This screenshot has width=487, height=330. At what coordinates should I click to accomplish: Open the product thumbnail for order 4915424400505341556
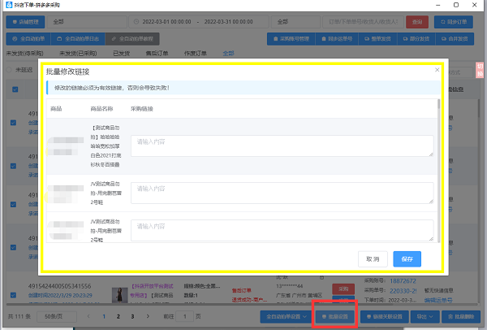point(119,295)
